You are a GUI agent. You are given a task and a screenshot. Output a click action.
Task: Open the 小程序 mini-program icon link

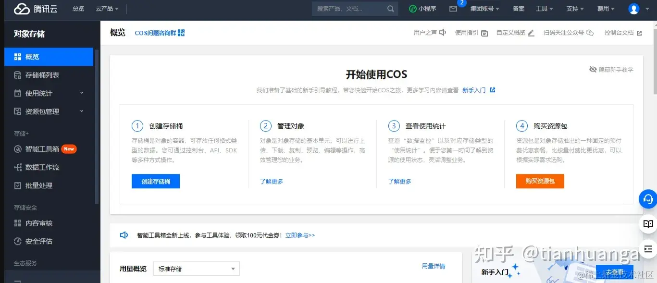422,9
